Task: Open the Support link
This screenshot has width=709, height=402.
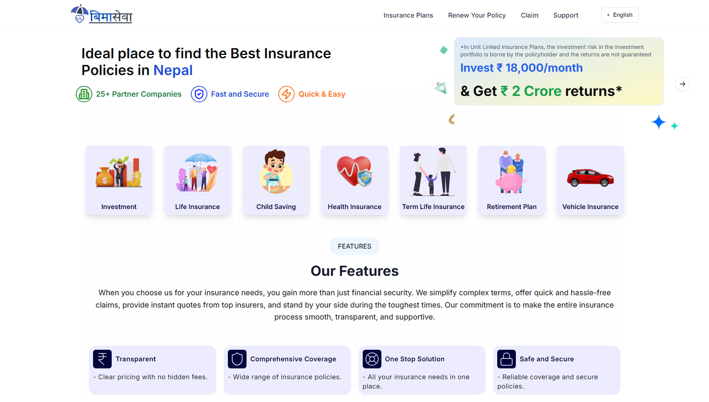Action: [566, 15]
